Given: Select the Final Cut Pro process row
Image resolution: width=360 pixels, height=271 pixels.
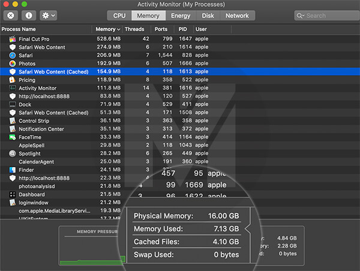Looking at the screenshot, I should (180, 39).
